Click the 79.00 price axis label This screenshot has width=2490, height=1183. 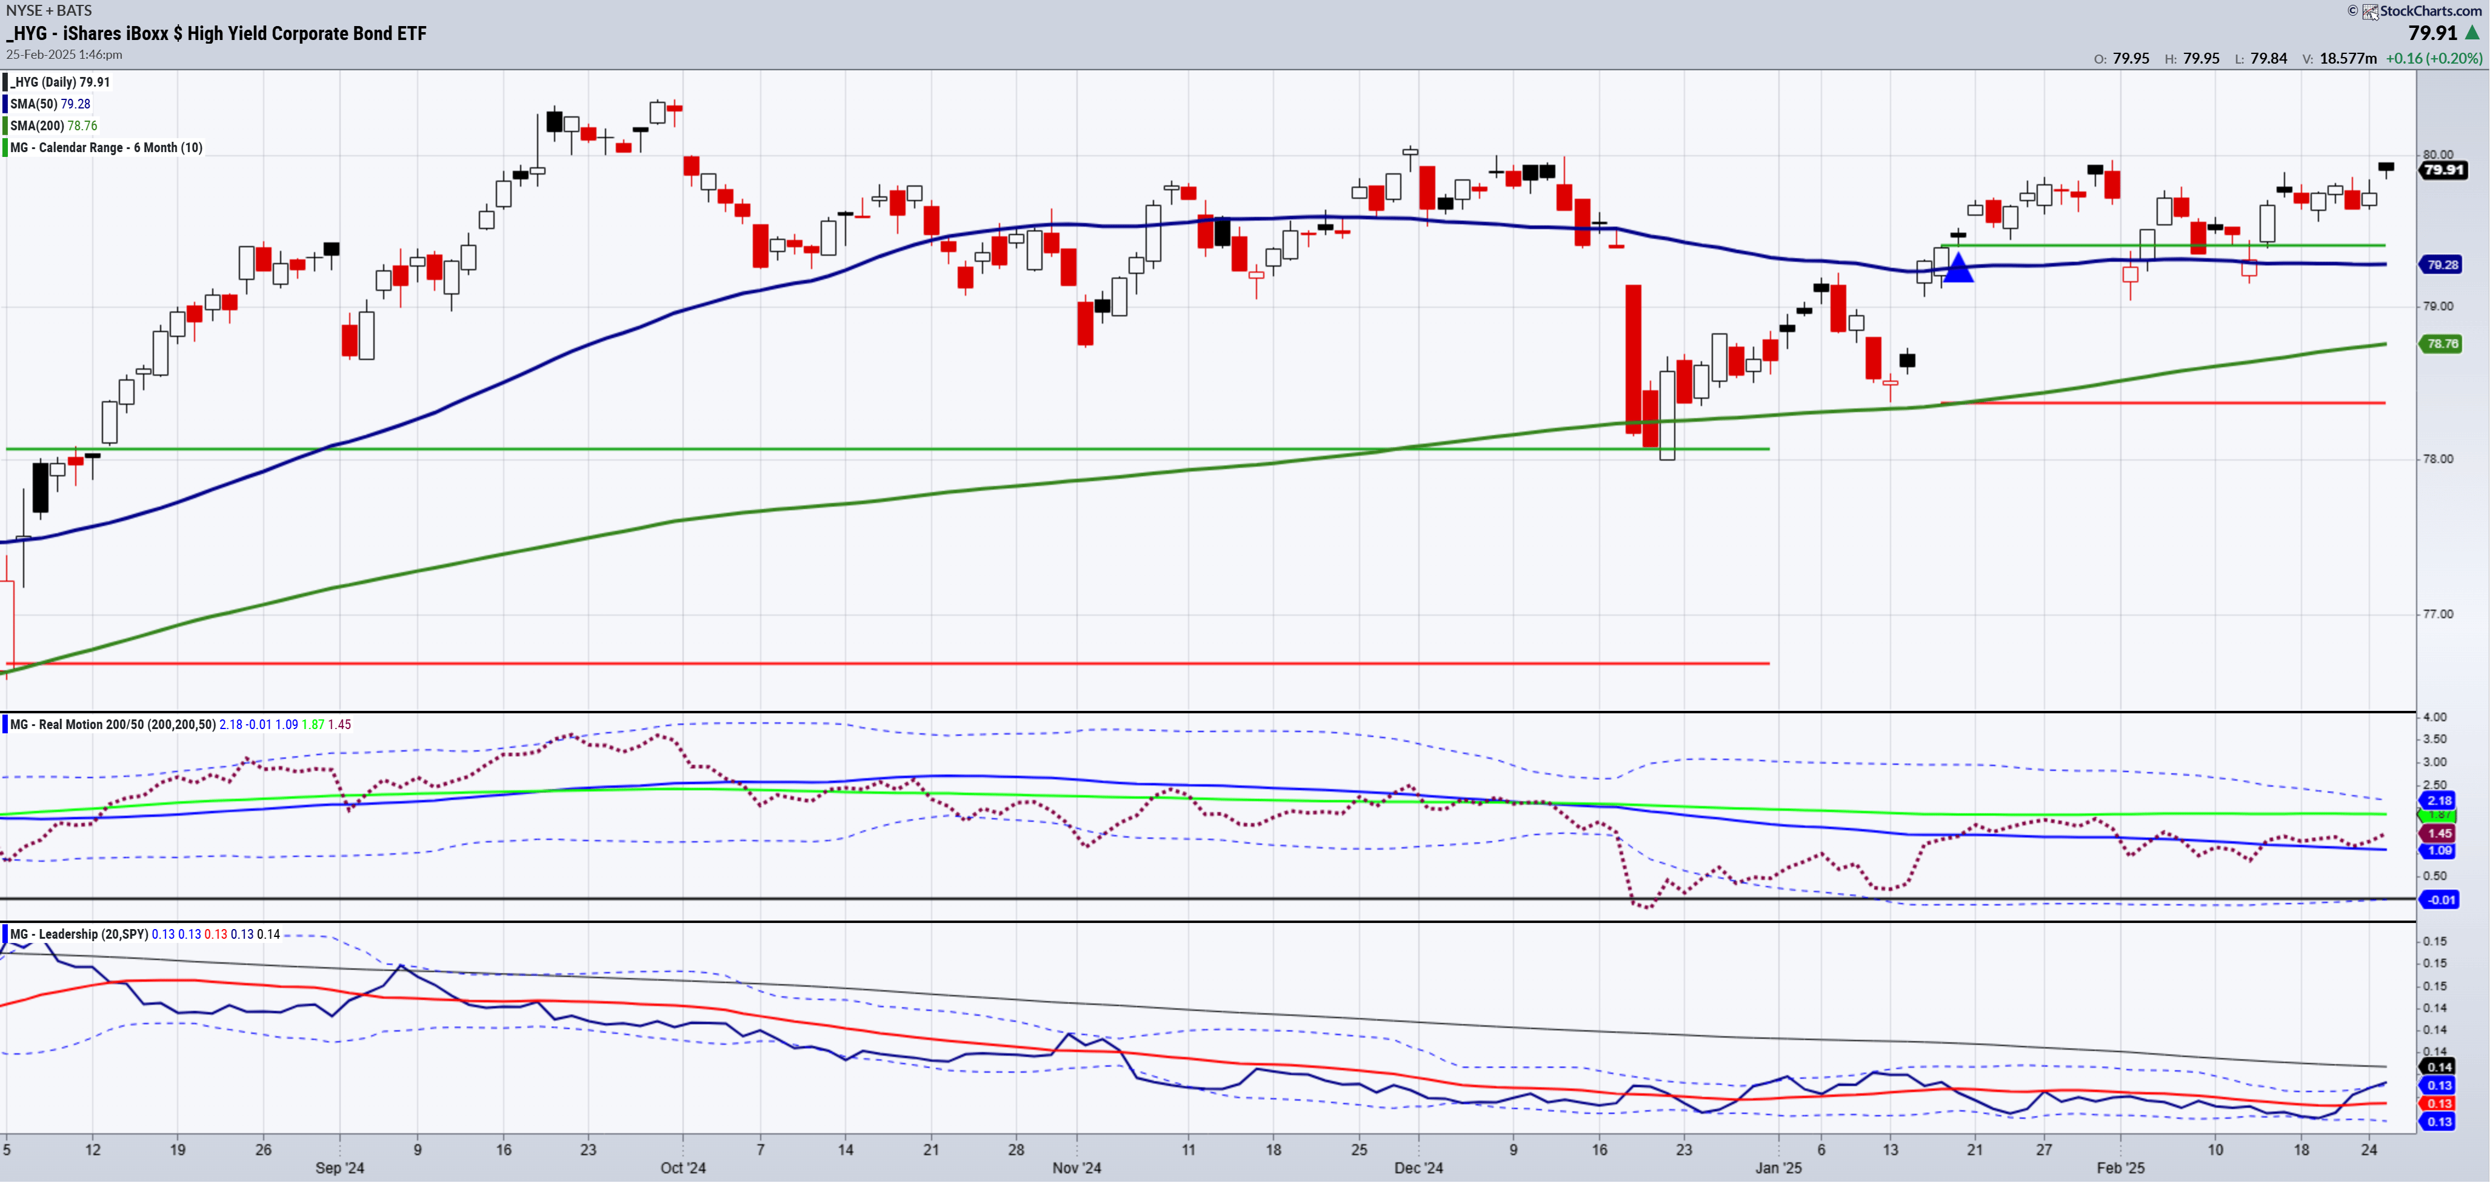(2438, 307)
